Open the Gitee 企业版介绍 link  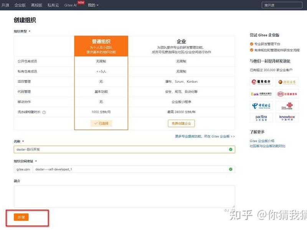click(x=262, y=141)
